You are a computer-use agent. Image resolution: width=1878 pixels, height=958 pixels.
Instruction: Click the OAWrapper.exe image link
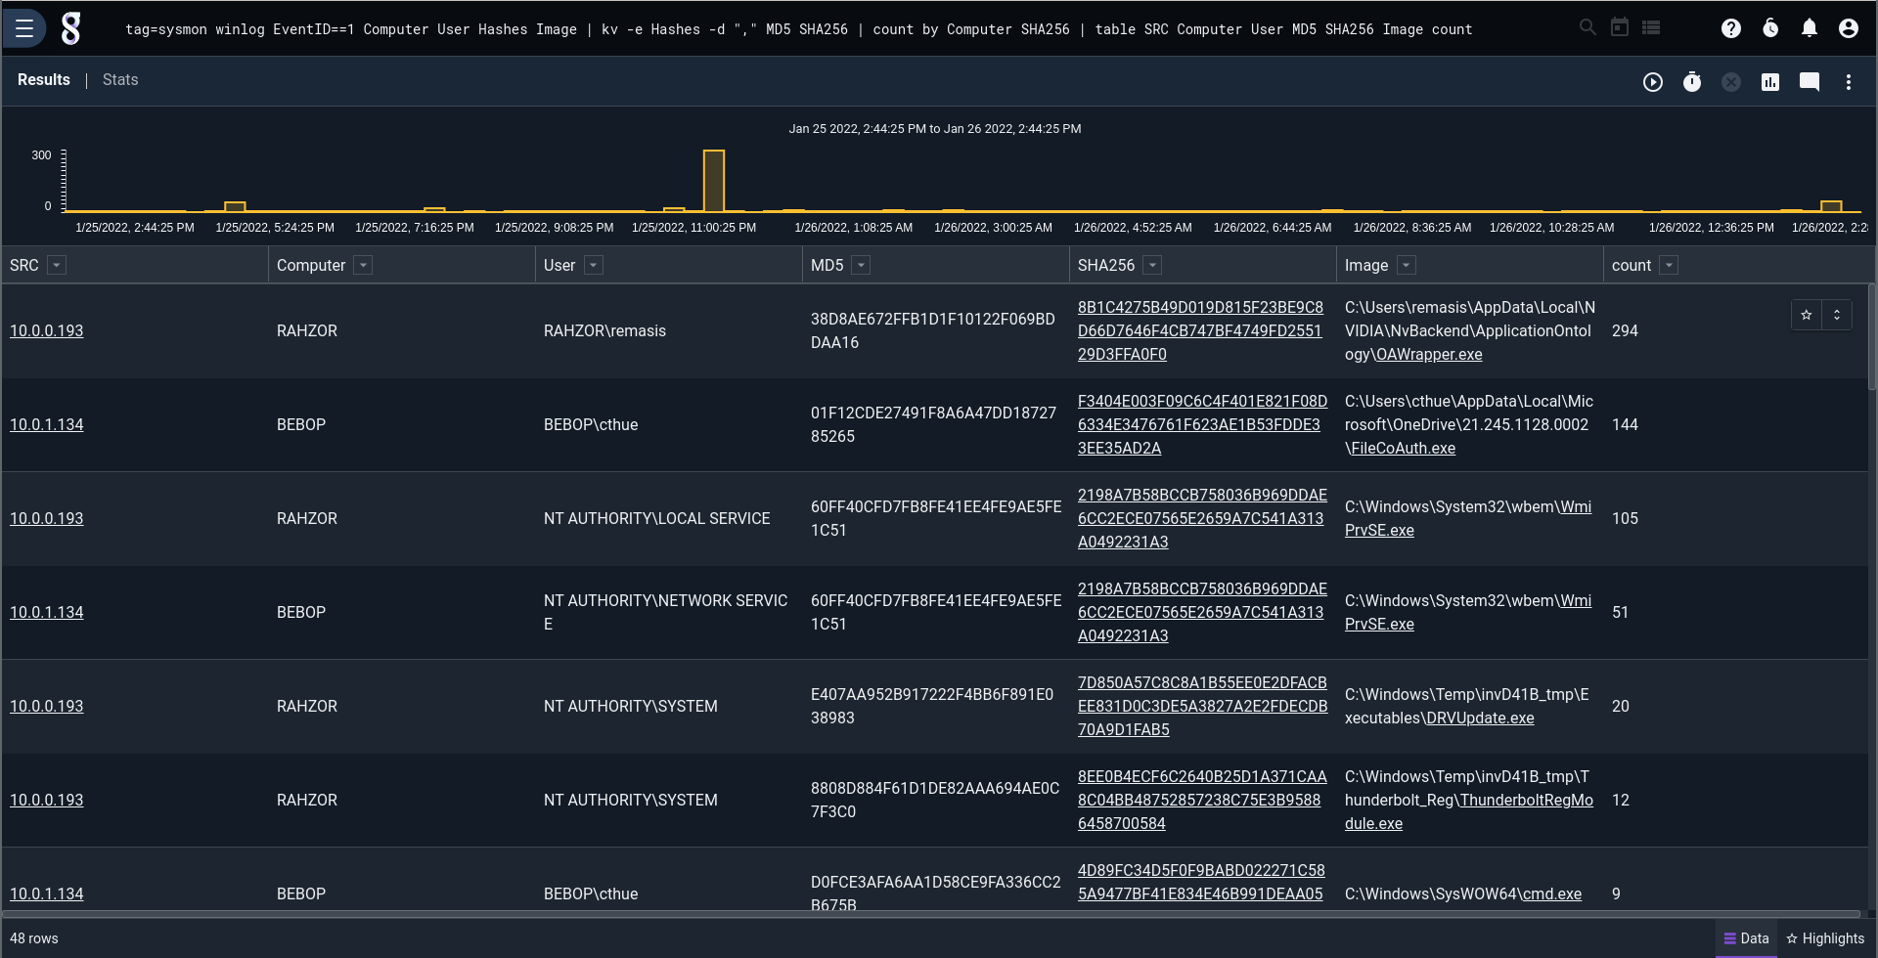pos(1428,355)
